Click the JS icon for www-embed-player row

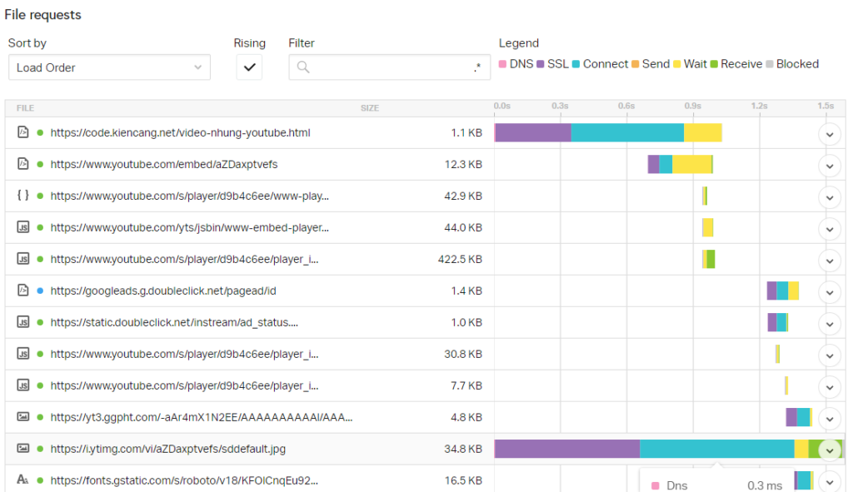23,227
